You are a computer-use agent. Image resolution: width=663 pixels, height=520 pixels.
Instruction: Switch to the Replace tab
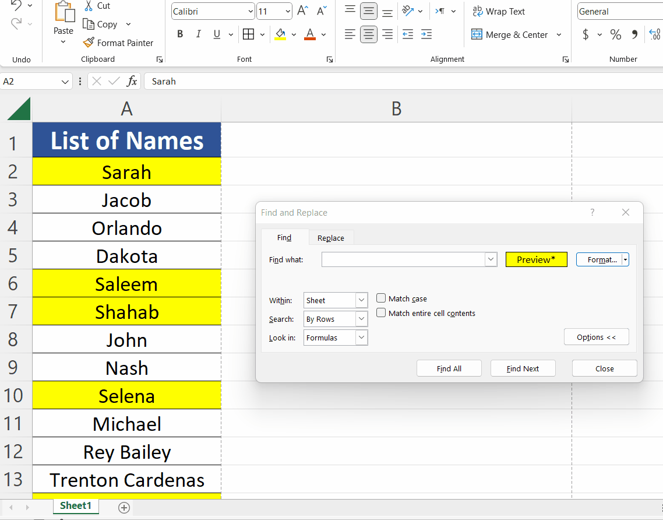331,237
